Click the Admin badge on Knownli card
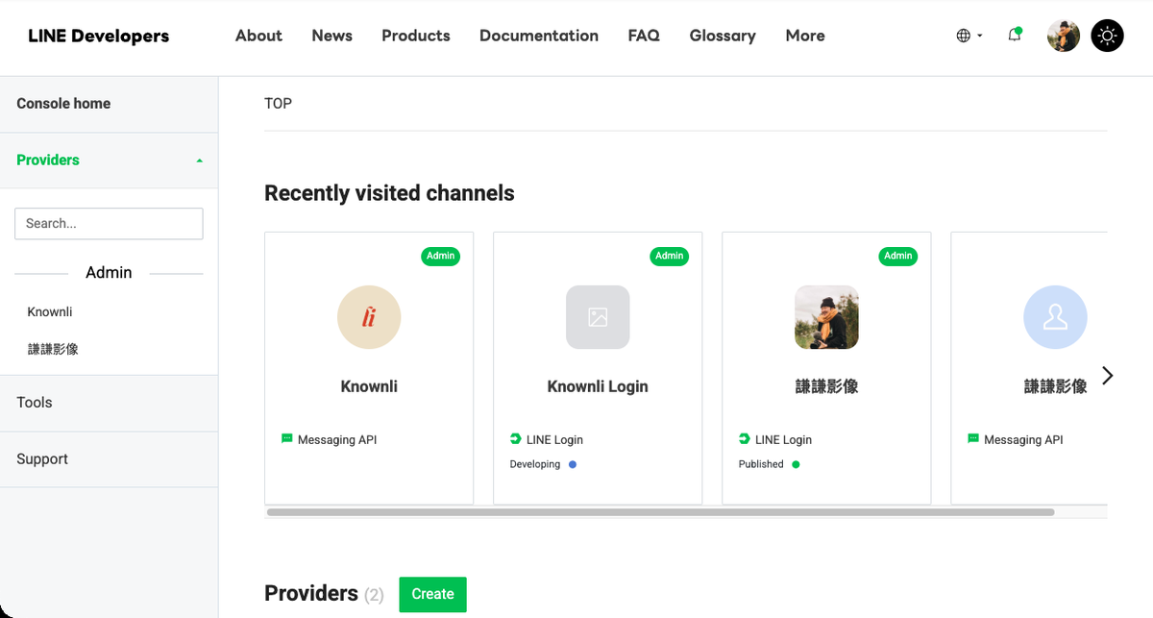This screenshot has height=618, width=1153. (440, 256)
